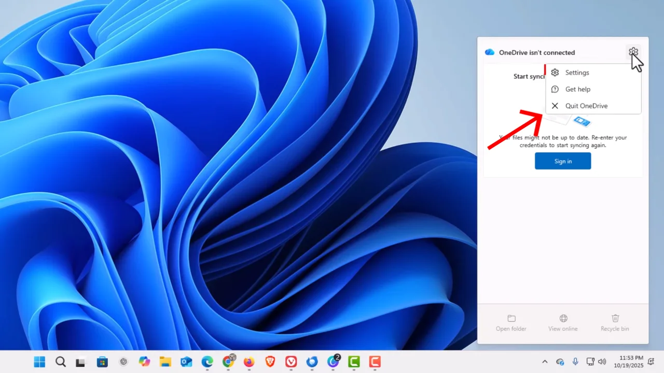
Task: Select Settings from the OneDrive menu
Action: coord(576,73)
